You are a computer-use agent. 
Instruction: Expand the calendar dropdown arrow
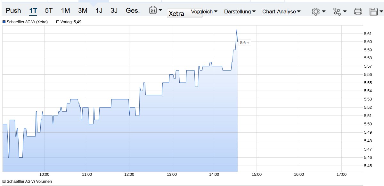[160, 10]
